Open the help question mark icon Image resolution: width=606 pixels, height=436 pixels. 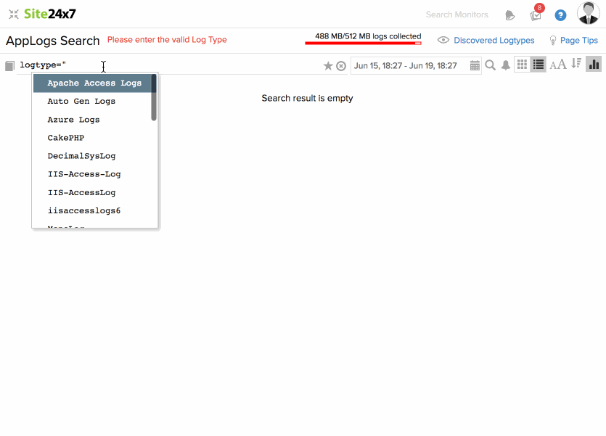(560, 15)
